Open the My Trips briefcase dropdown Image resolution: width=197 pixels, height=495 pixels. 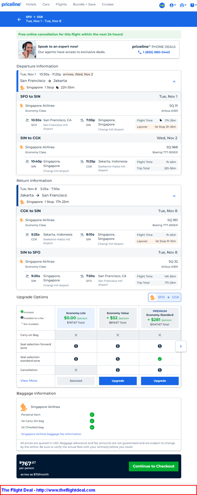point(183,5)
